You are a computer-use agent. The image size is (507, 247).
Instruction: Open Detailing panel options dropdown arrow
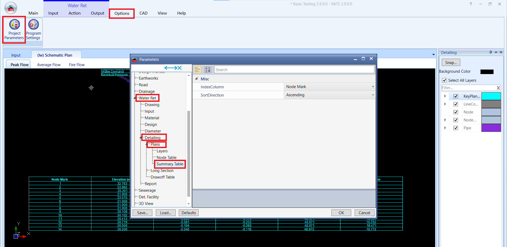(496, 52)
